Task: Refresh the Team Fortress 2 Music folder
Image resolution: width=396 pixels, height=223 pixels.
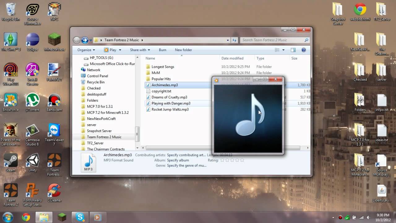Action: coord(235,40)
